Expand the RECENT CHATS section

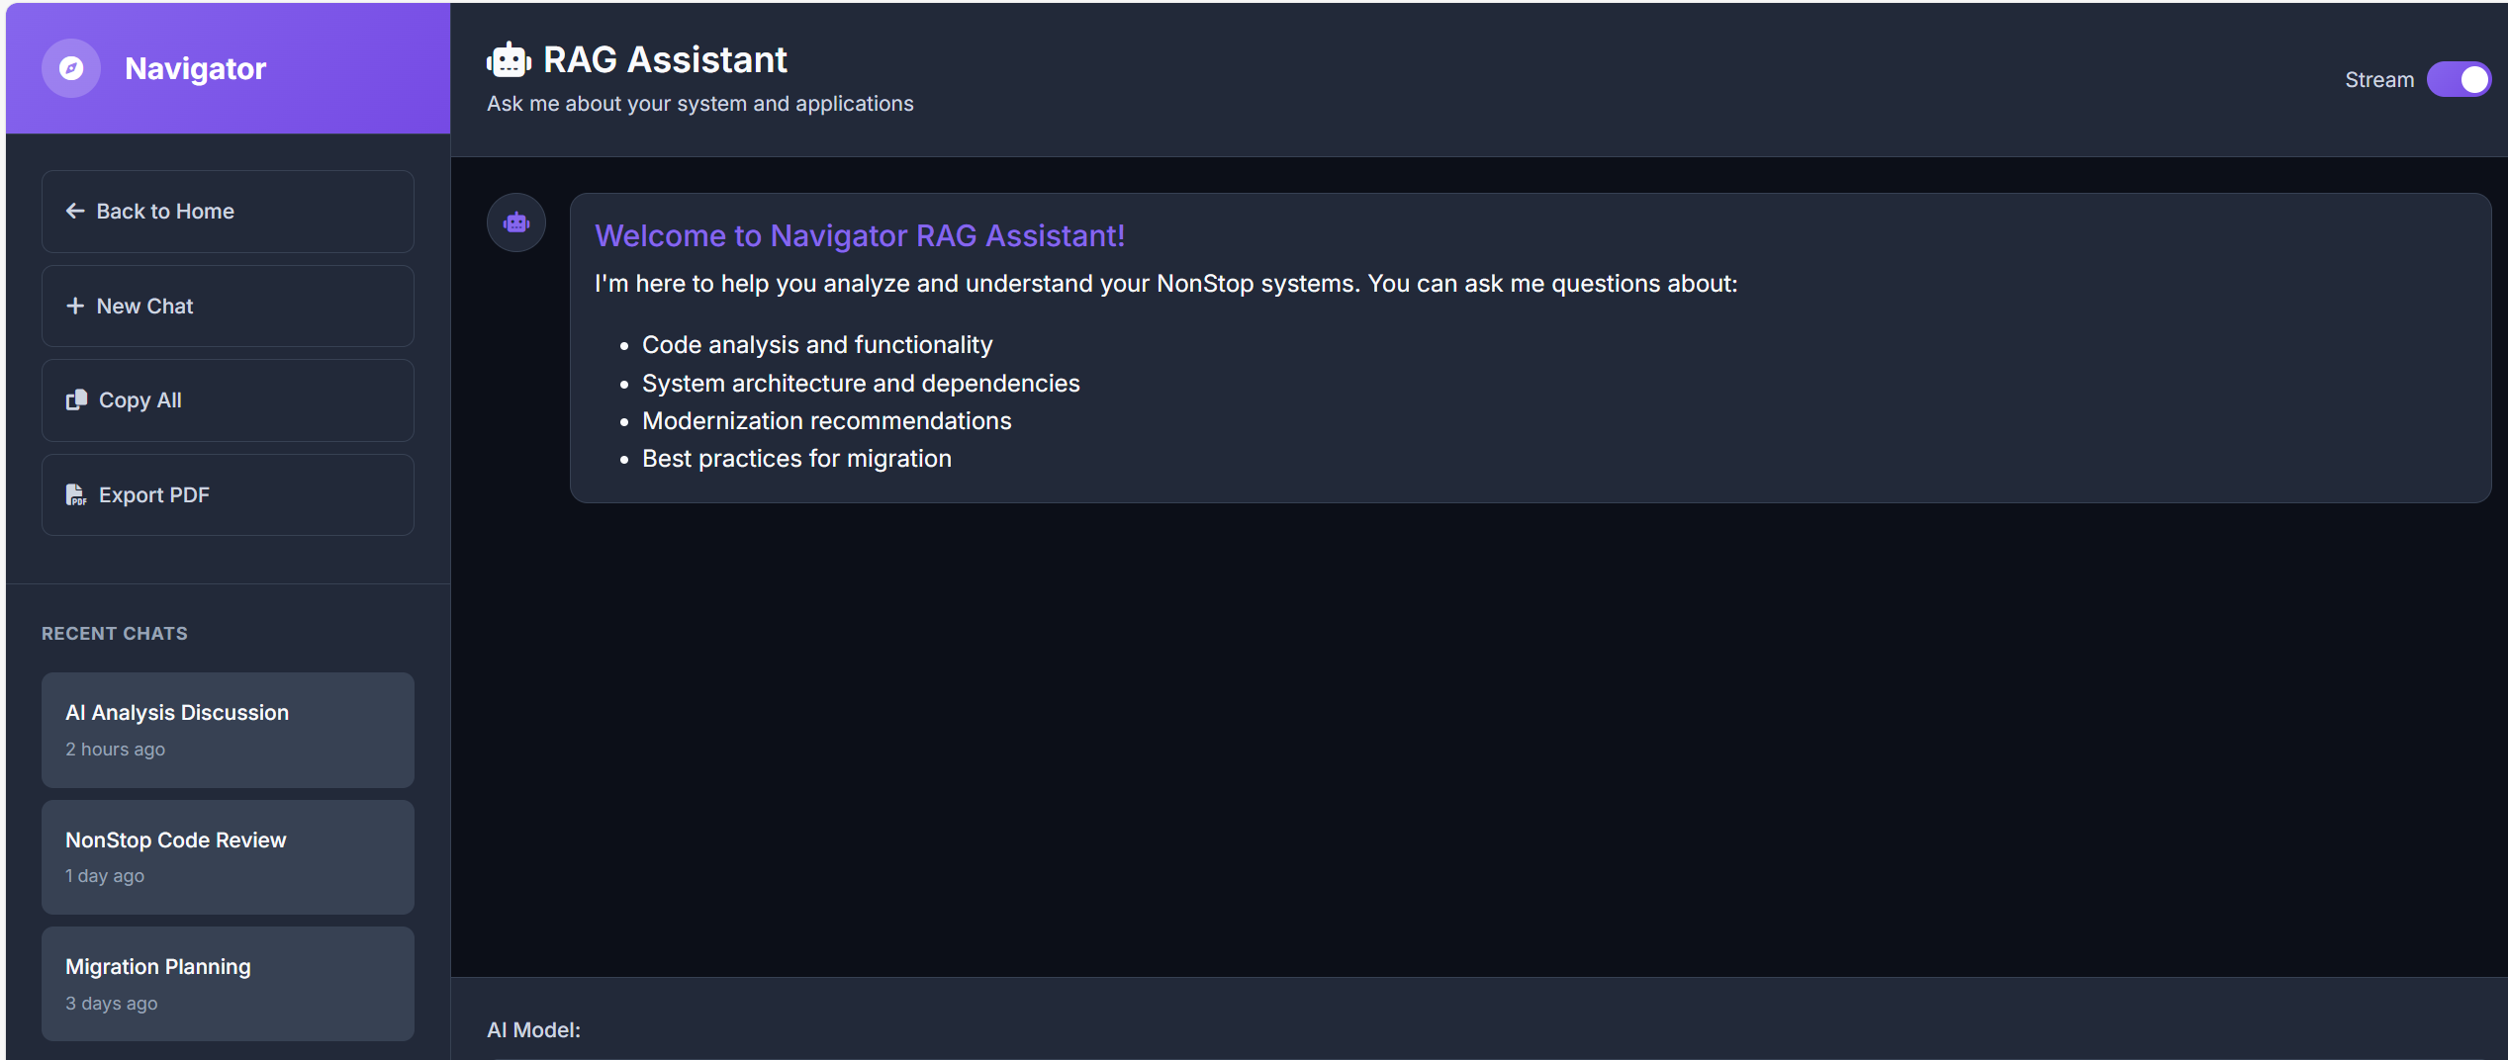click(x=114, y=633)
